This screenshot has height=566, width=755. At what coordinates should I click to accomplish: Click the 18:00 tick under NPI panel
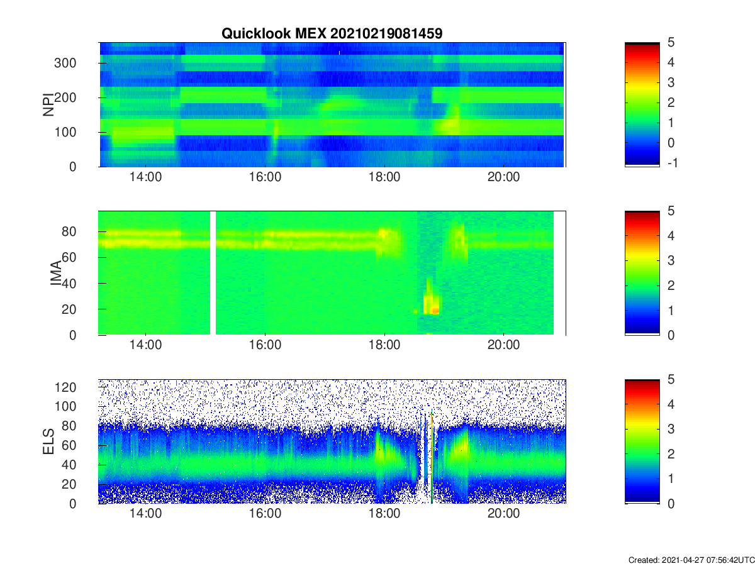(384, 177)
